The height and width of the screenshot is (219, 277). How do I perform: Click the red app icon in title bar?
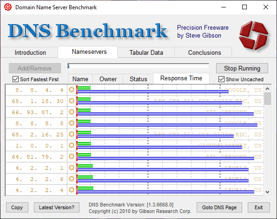click(8, 7)
